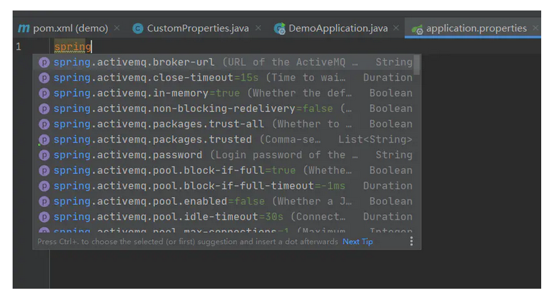551x302 pixels.
Task: Click property icon beside broker-url suggestion
Action: coord(44,63)
